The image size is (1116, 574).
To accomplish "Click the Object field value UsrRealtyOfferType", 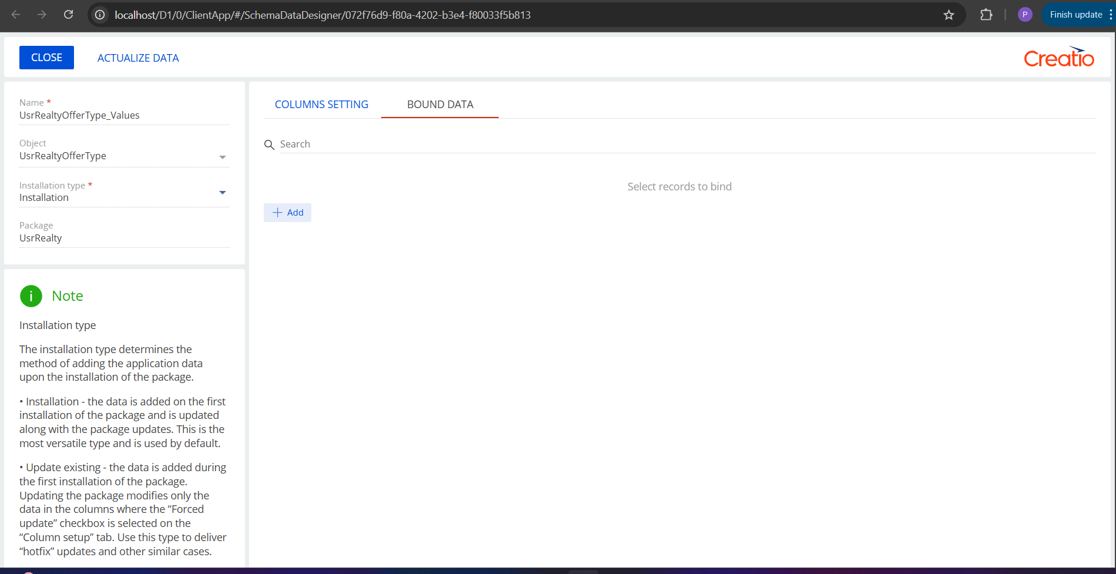I will click(63, 156).
